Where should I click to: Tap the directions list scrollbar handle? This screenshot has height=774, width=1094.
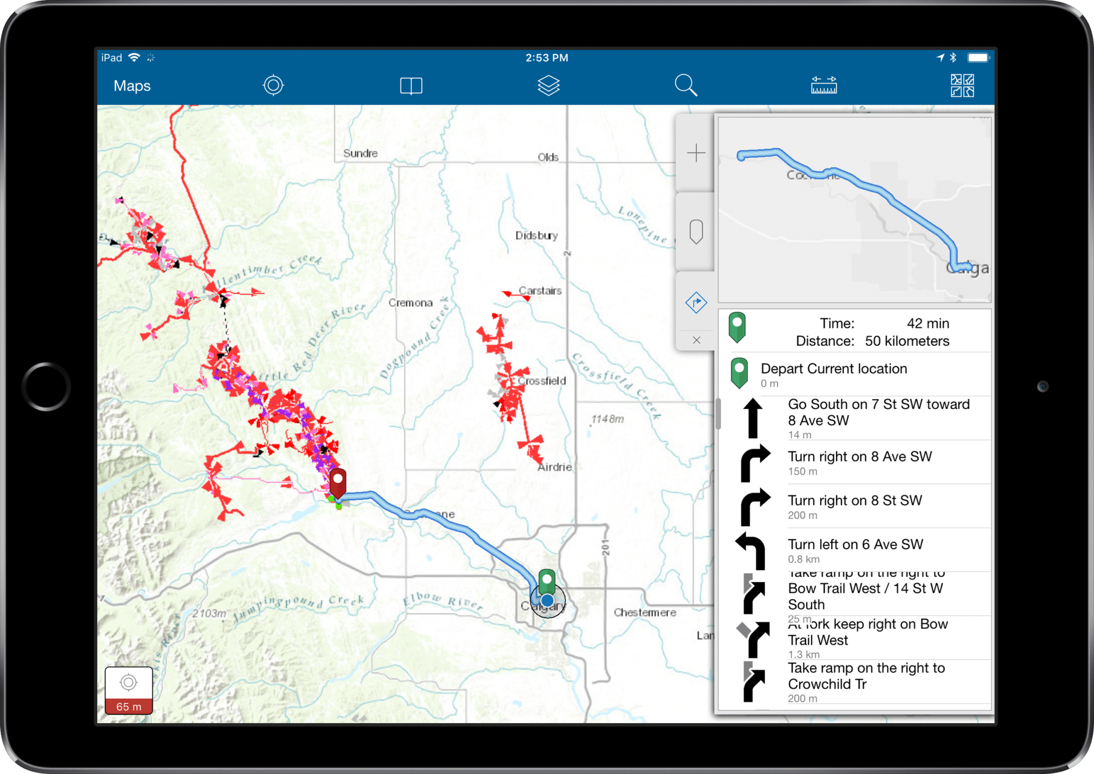(x=718, y=413)
